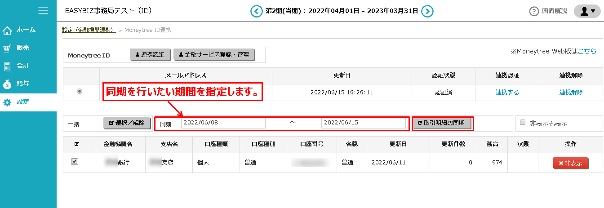This screenshot has width=604, height=208.
Task: Open the user profile dropdown
Action: [x=587, y=11]
